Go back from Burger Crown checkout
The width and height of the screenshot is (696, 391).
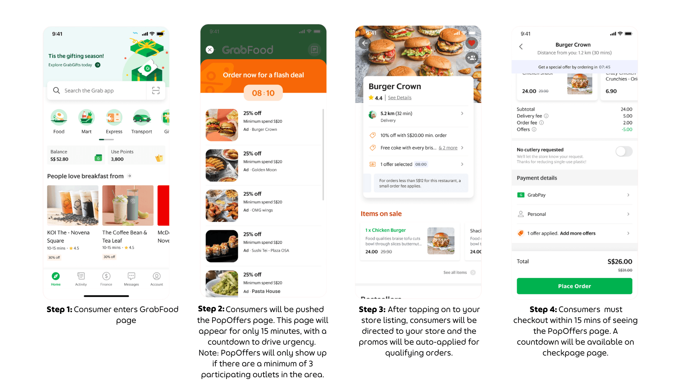[x=521, y=47]
